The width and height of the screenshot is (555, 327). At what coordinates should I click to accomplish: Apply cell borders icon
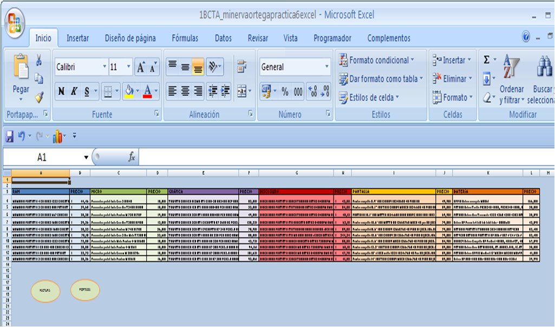click(108, 92)
